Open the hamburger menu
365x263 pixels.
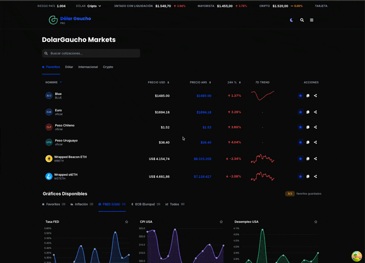[x=312, y=20]
